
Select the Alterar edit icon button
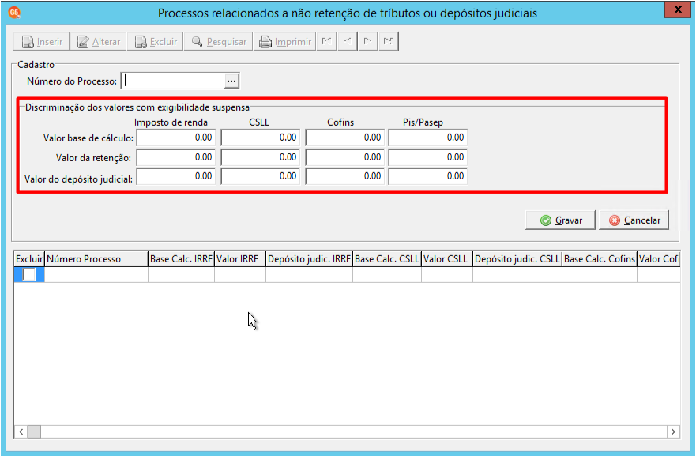click(98, 42)
